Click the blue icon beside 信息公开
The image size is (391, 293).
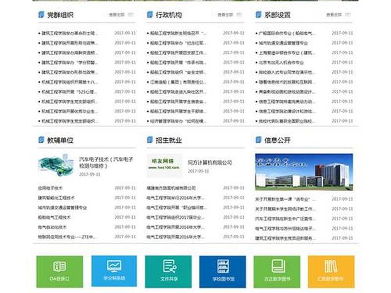point(259,140)
